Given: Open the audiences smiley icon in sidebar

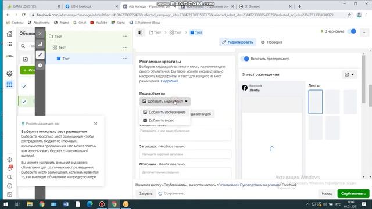Looking at the screenshot, I should click(x=9, y=74).
